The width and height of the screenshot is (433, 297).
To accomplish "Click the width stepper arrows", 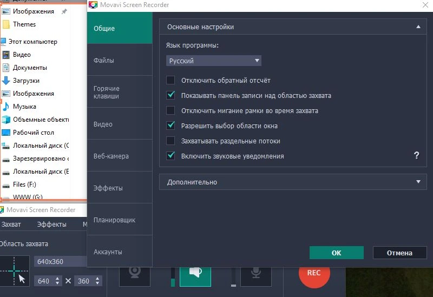I will tap(57, 281).
